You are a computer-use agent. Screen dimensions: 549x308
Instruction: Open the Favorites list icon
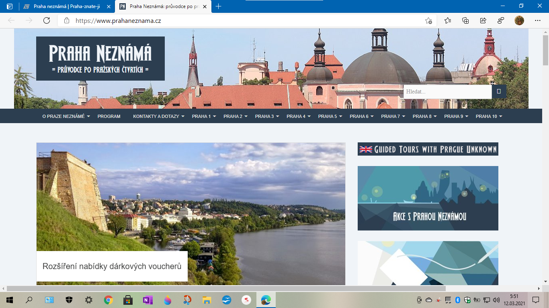coord(448,20)
